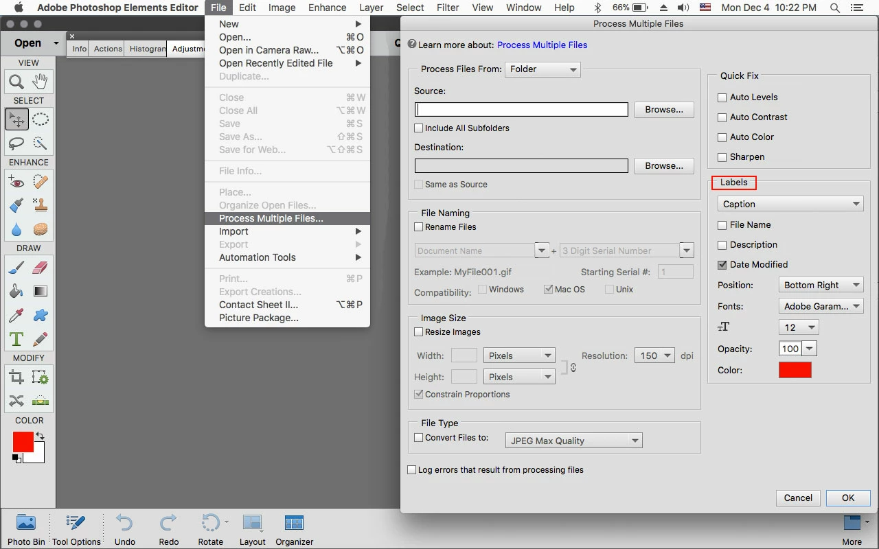Viewport: 879px width, 549px height.
Task: Select the Hand tool
Action: pos(41,82)
